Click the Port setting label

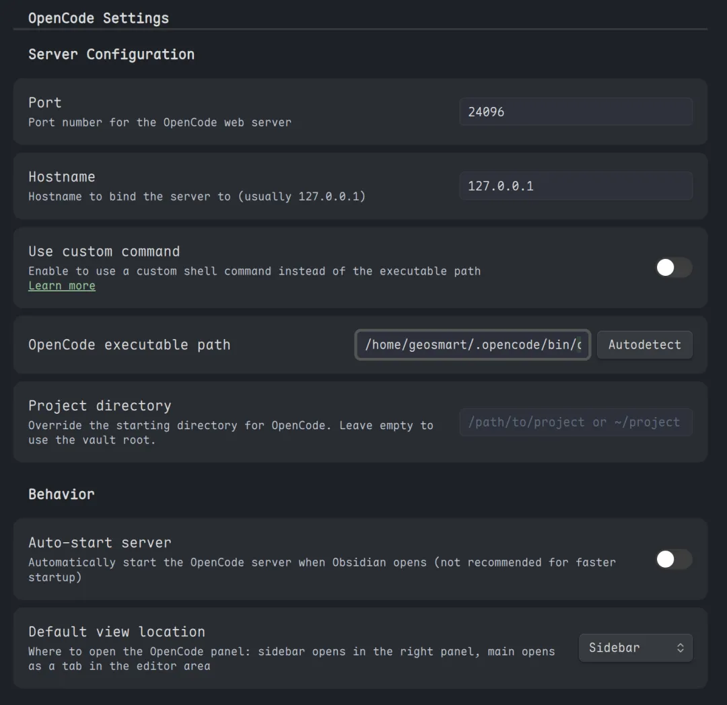(x=45, y=102)
